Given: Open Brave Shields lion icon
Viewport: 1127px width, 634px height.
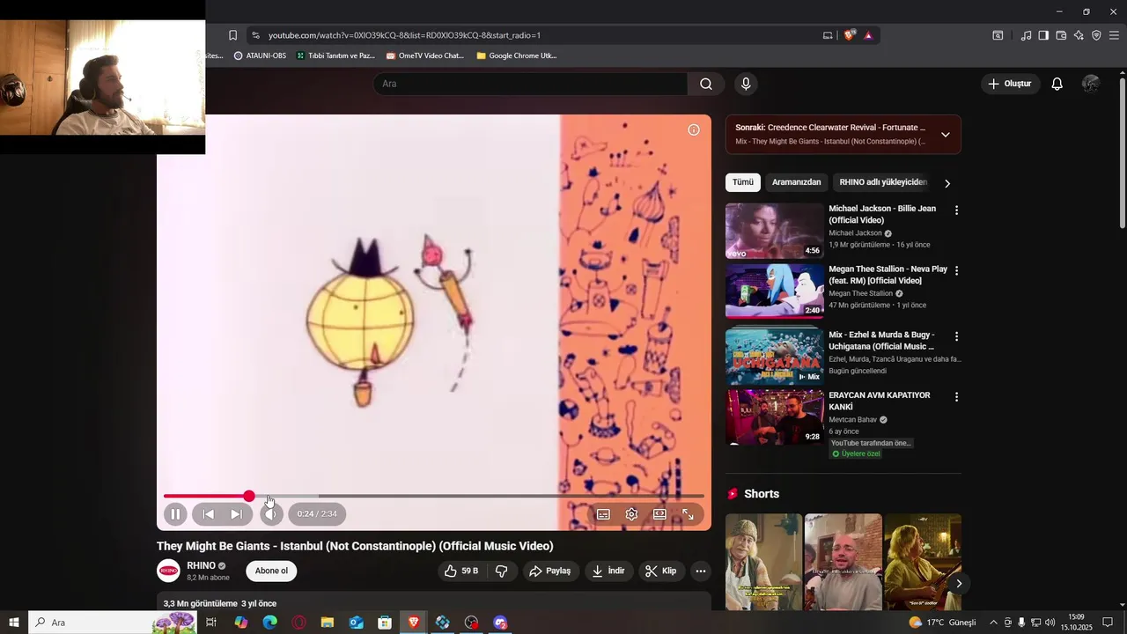Looking at the screenshot, I should 849,35.
